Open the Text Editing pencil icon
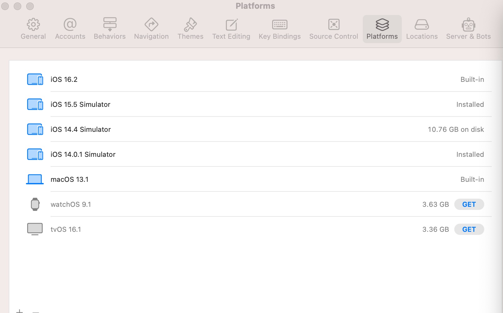 (232, 24)
